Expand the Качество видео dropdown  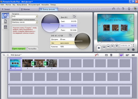click(x=37, y=22)
